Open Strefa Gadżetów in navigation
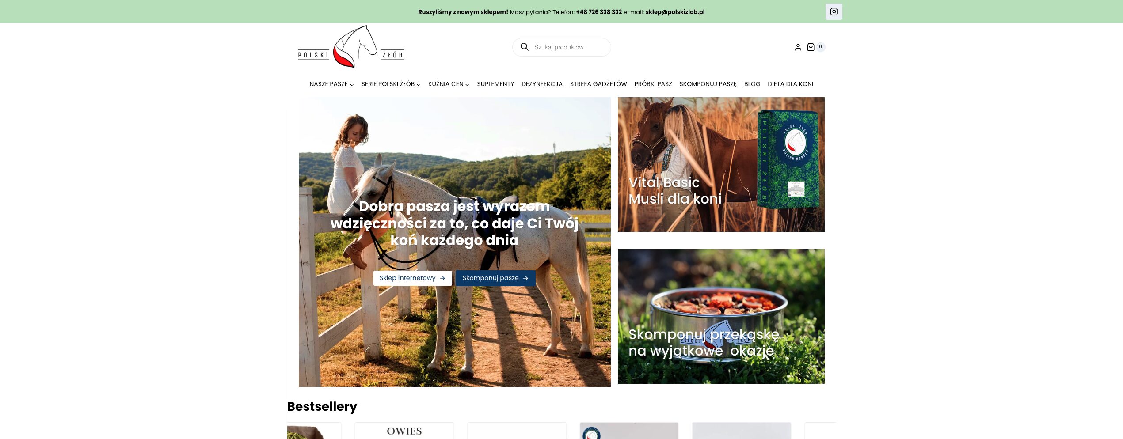 (598, 84)
